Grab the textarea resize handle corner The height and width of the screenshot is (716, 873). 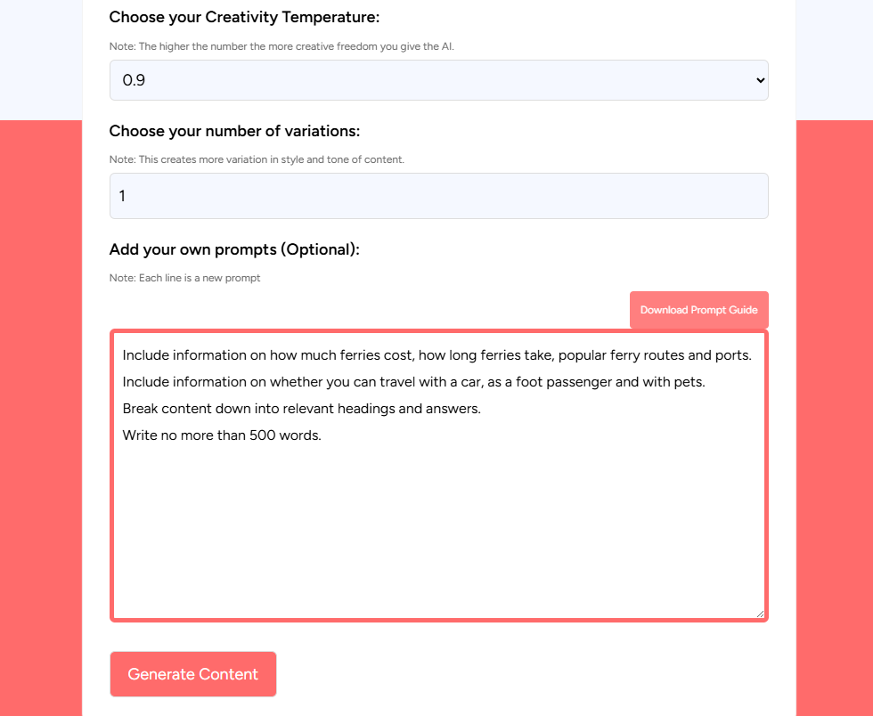pyautogui.click(x=760, y=614)
